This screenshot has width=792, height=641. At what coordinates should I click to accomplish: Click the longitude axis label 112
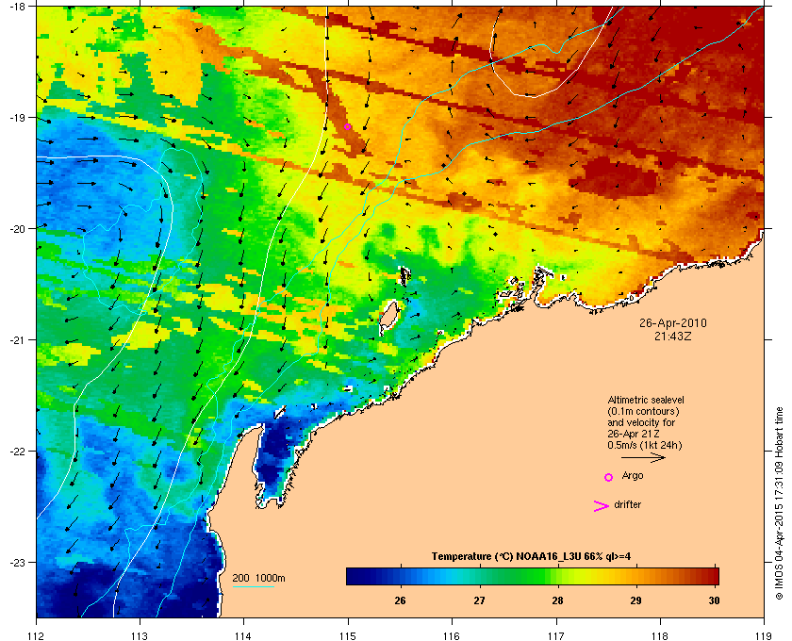(x=37, y=636)
